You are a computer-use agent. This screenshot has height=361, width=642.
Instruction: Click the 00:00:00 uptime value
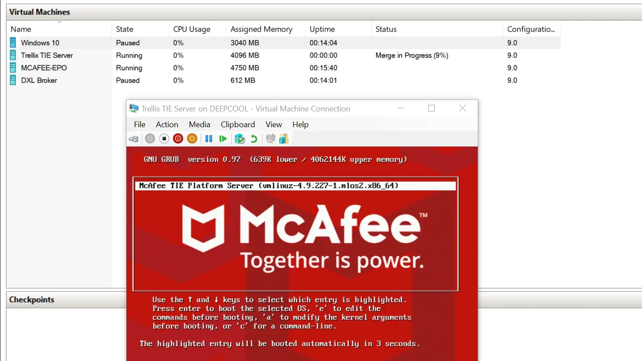click(x=323, y=55)
